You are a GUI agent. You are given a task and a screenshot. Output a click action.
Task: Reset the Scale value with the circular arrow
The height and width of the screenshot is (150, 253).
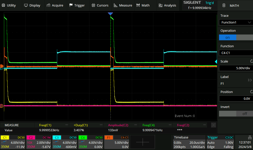[251, 61]
